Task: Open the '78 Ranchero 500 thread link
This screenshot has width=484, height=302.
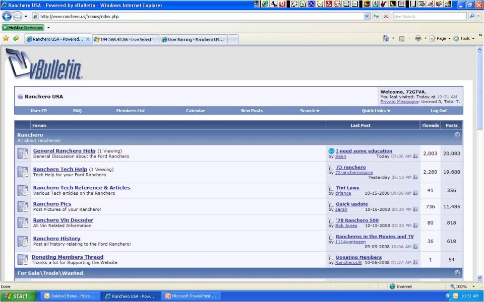Action: coord(357,220)
